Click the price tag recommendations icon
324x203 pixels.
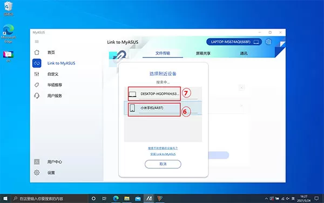[37, 85]
